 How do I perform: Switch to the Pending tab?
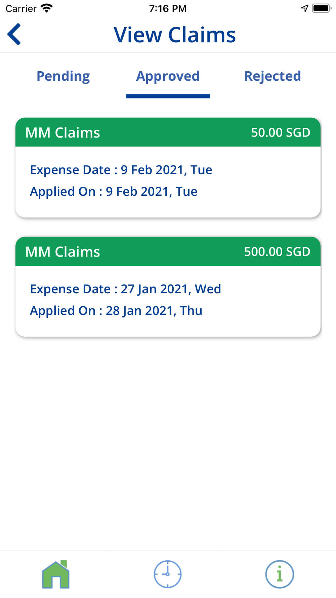click(63, 76)
